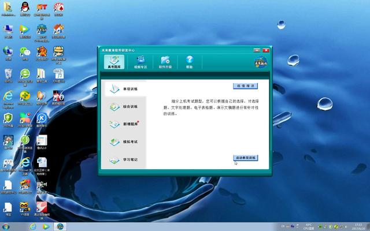Select 综合训练 in the left sidebar
Image resolution: width=370 pixels, height=231 pixels.
coord(124,106)
